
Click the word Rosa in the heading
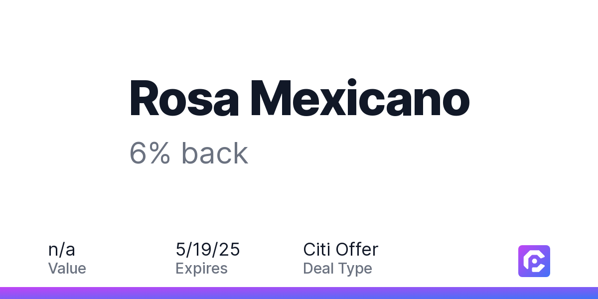tap(184, 98)
